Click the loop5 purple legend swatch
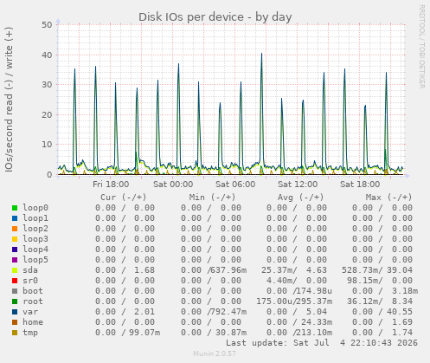Viewport: 430px width, 363px height. pyautogui.click(x=15, y=260)
